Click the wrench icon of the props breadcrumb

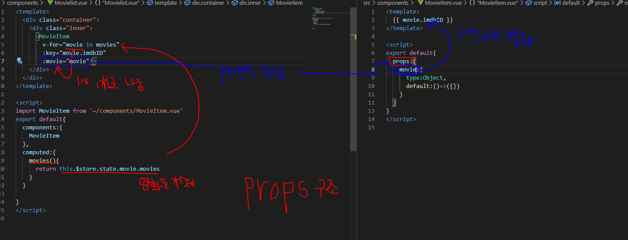[590, 3]
